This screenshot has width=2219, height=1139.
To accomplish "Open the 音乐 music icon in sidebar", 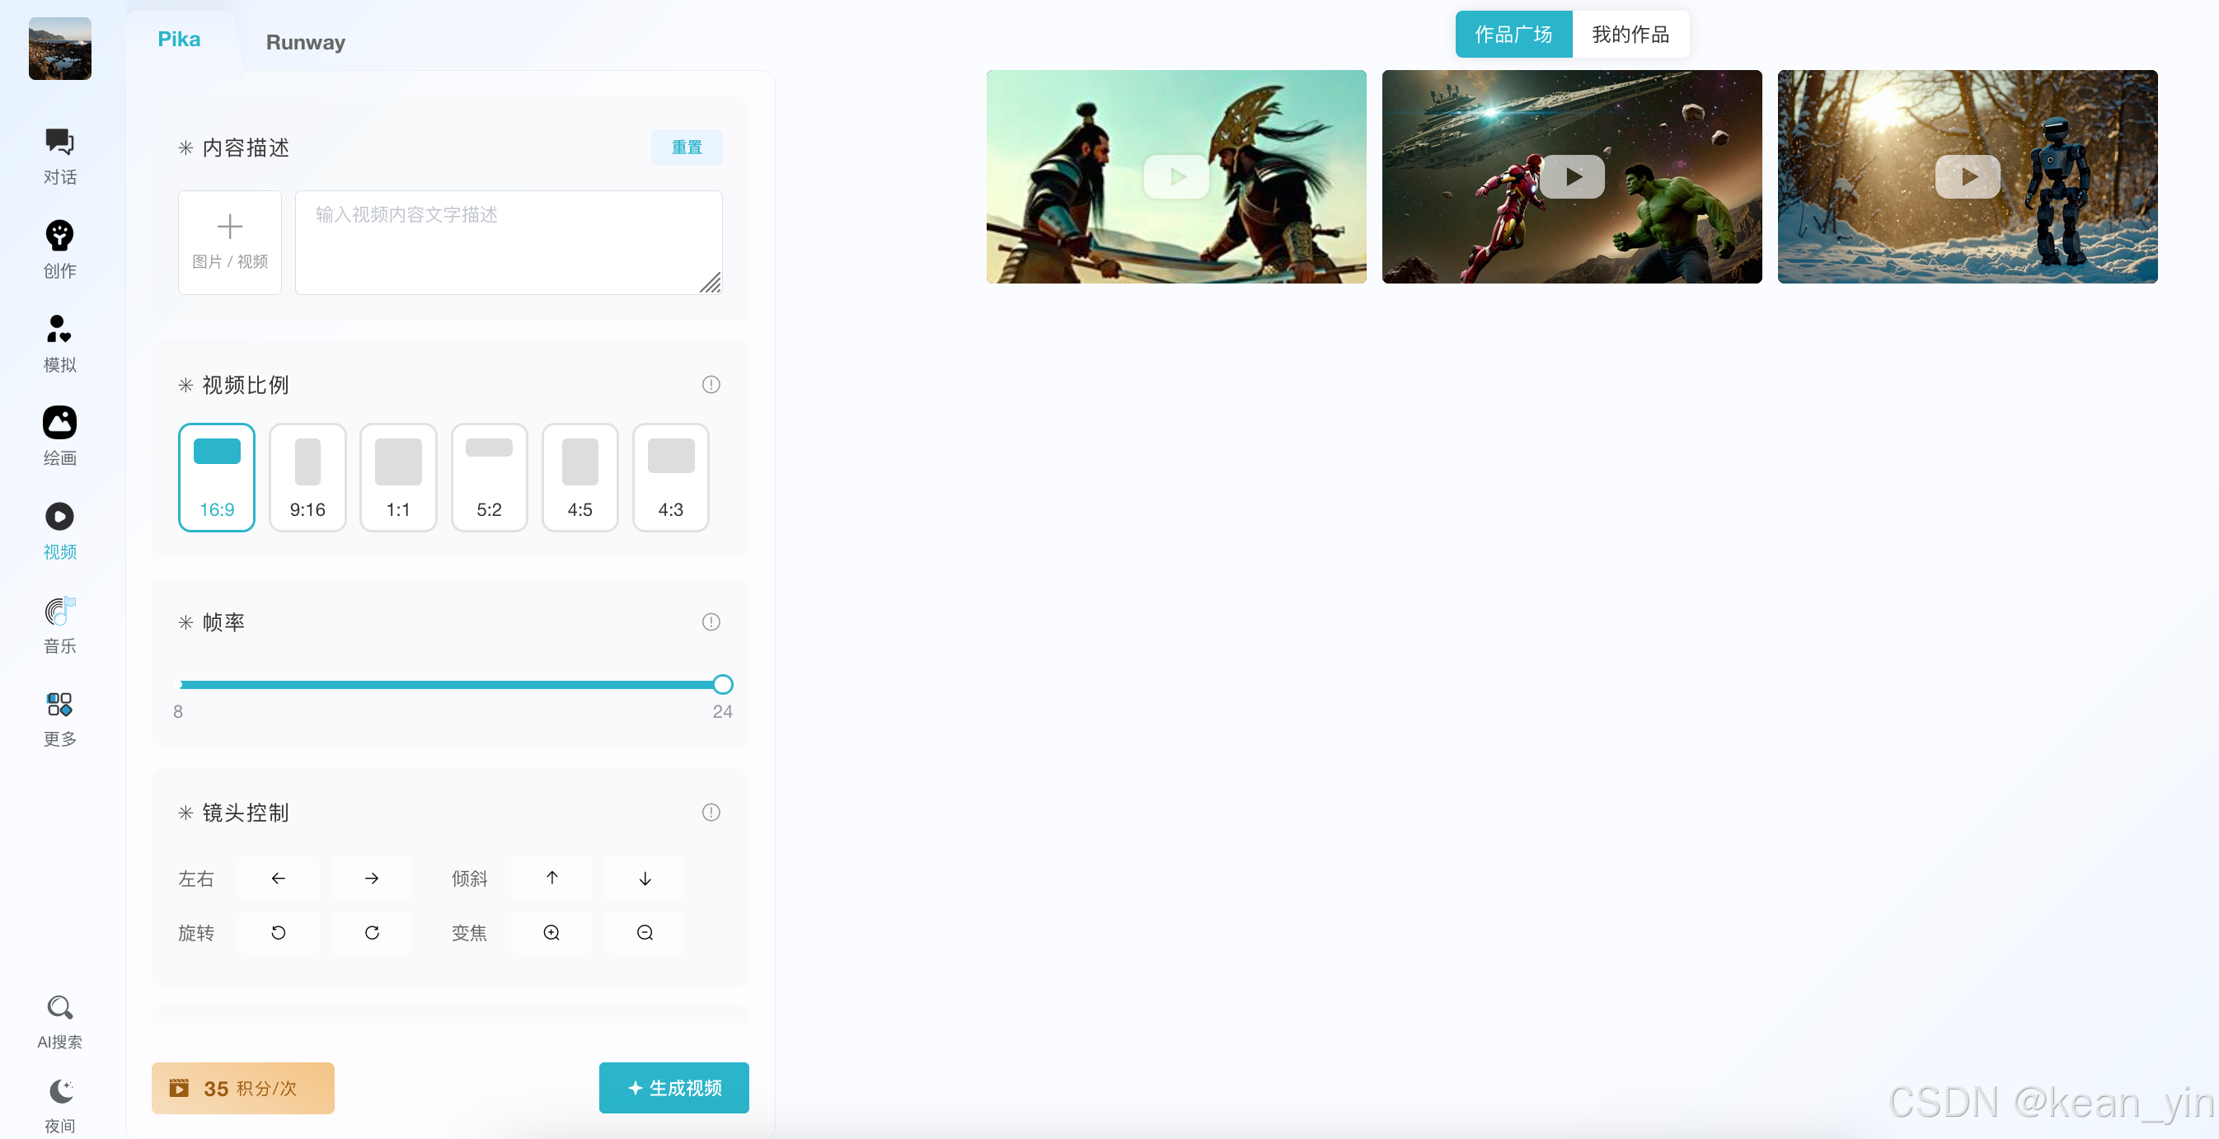I will click(59, 611).
